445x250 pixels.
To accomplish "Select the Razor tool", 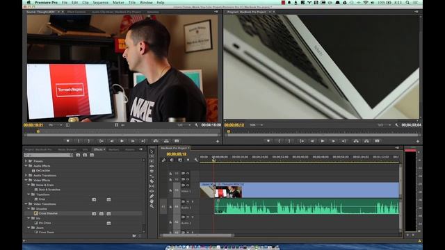I will pos(152,181).
